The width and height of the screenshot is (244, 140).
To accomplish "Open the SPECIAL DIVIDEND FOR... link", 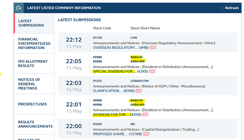I will (x=114, y=71).
